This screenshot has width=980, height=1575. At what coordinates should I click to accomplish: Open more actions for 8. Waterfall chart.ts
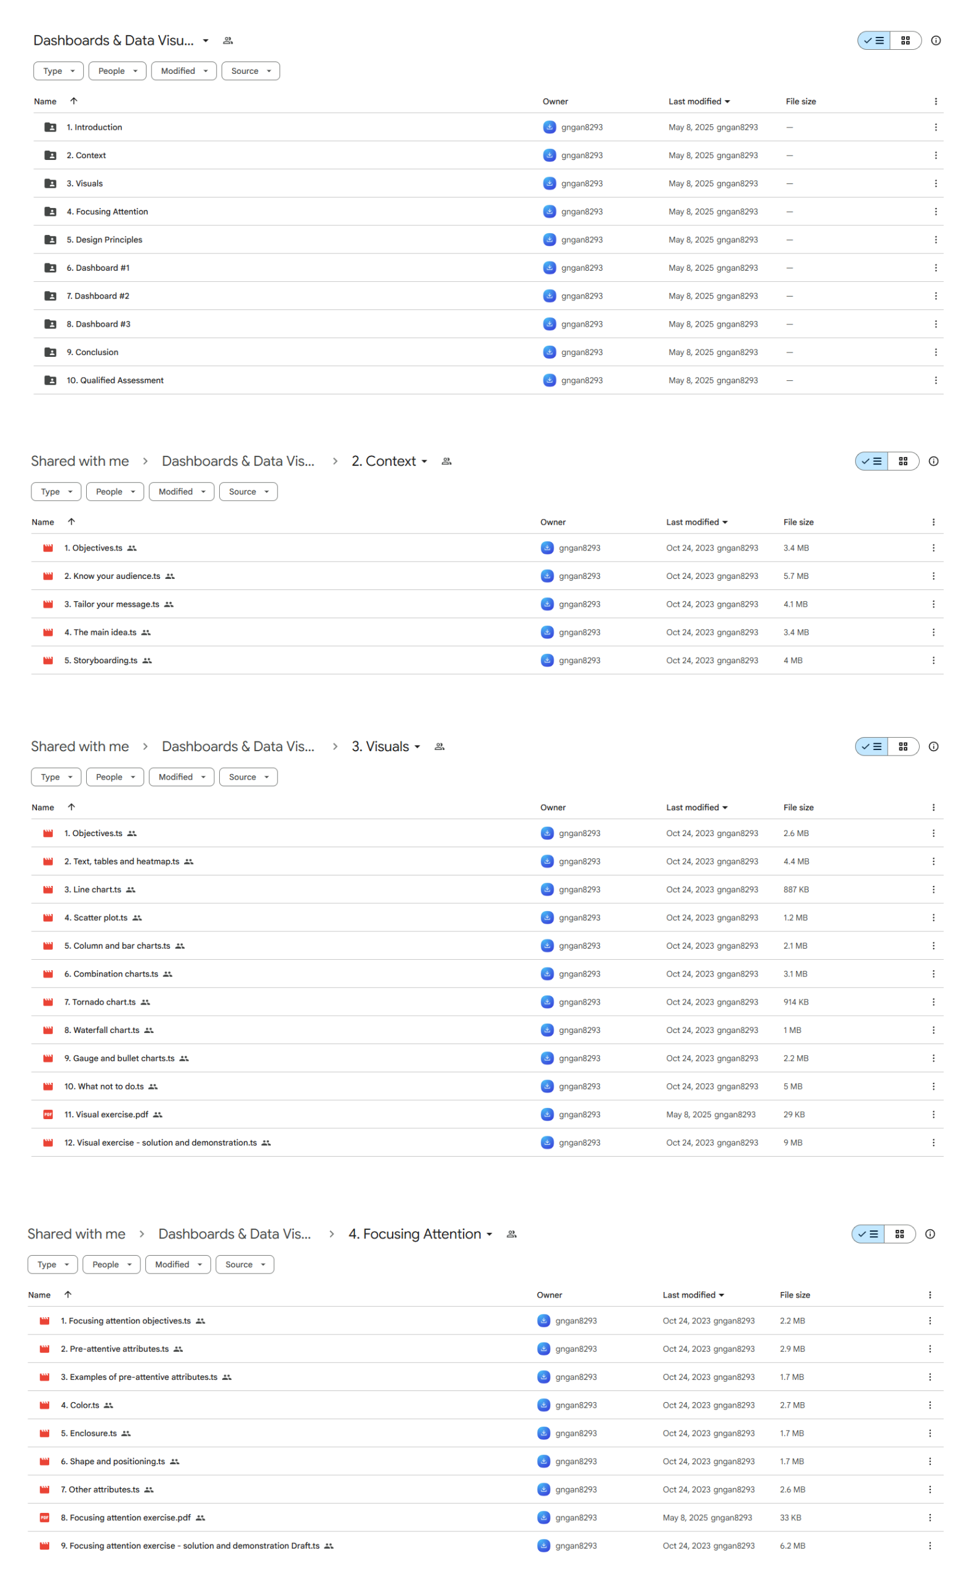click(933, 1030)
